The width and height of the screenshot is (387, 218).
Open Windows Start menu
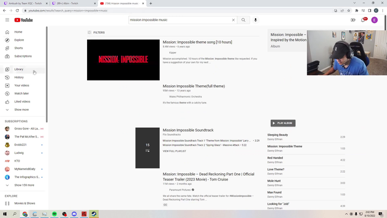coord(5,214)
